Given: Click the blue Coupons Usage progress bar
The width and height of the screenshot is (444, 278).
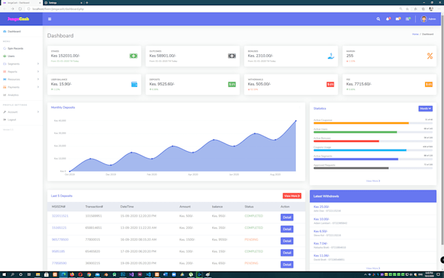Looking at the screenshot, I should pyautogui.click(x=360, y=150).
